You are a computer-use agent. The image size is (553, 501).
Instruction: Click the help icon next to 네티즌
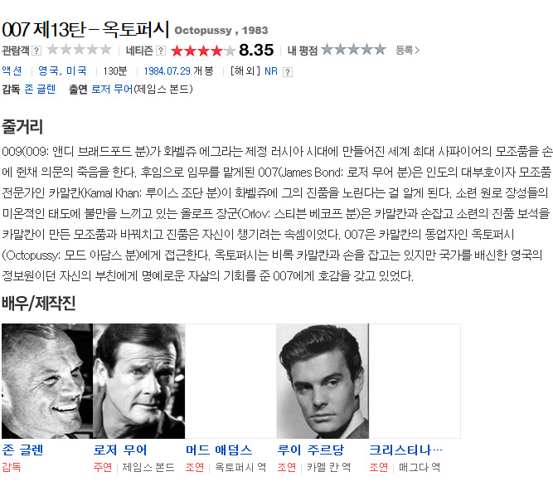[161, 51]
